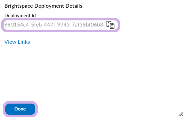Click the blue Done button
Viewport: 191px width, 120px height.
[20, 109]
